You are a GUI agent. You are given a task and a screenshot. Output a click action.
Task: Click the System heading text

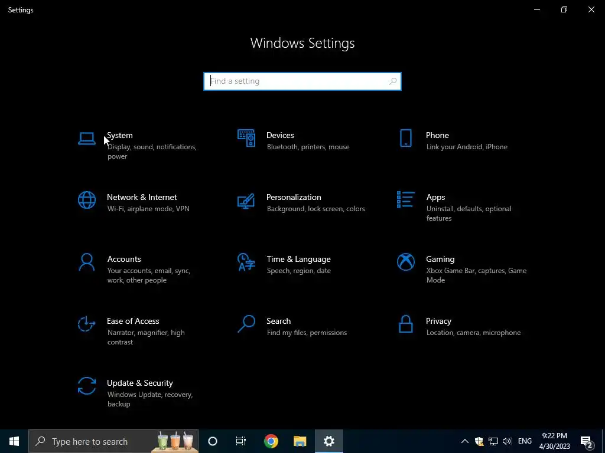click(119, 135)
